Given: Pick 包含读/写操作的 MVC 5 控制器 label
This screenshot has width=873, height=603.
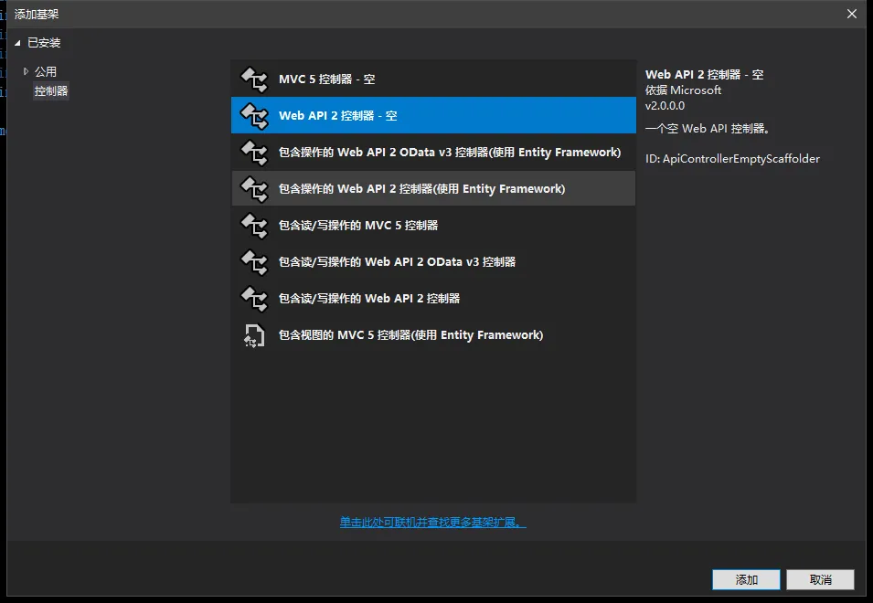Looking at the screenshot, I should coord(358,226).
